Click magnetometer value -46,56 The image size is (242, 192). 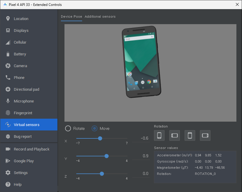pyautogui.click(x=220, y=168)
